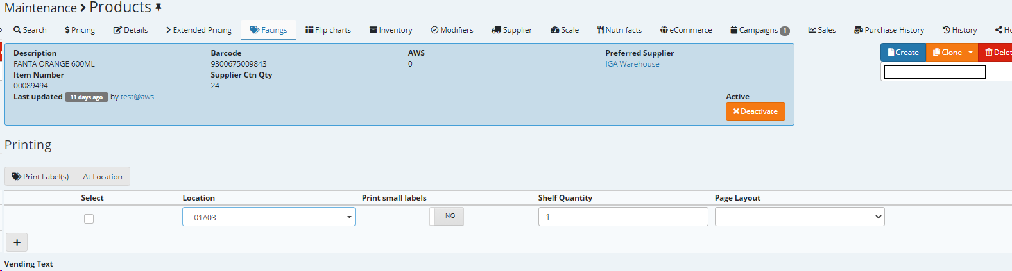Open the Page Layout dropdown
The height and width of the screenshot is (271, 1012).
(800, 217)
